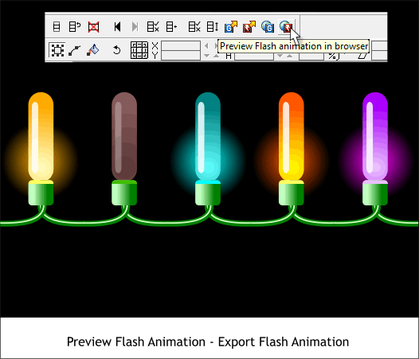Click the yellow glowing light bulb

point(41,136)
